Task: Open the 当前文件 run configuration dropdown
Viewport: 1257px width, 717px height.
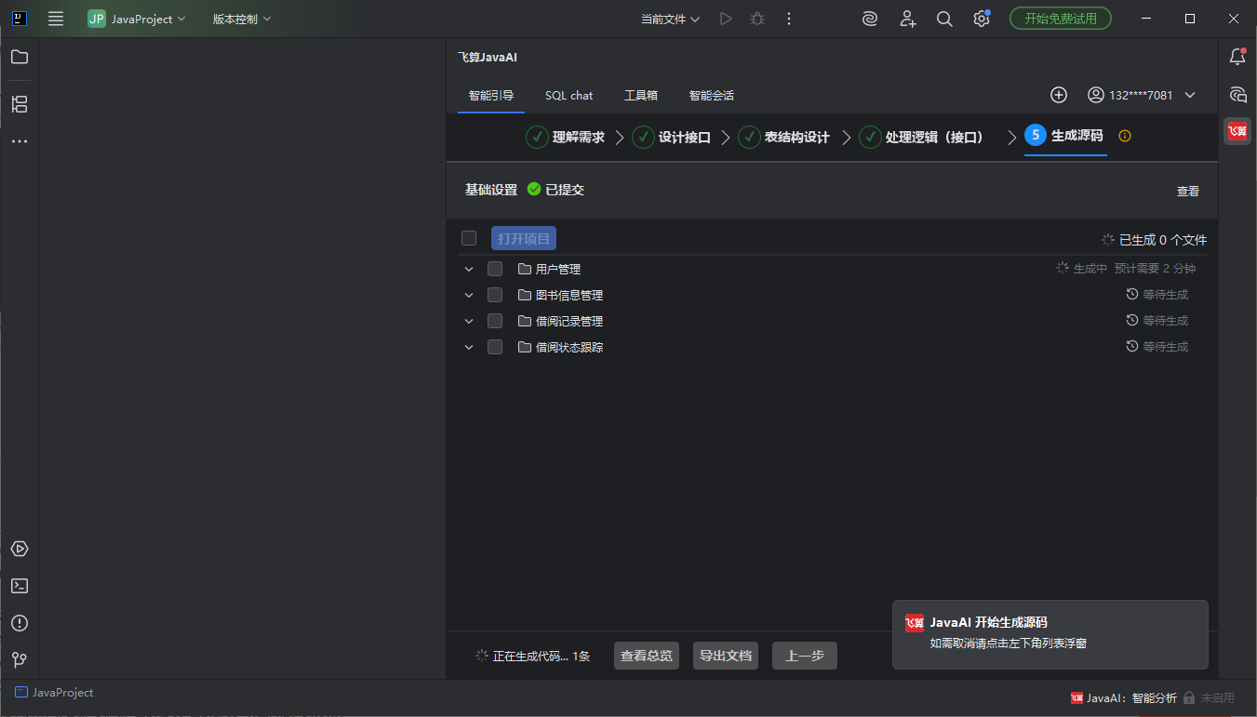Action: tap(670, 19)
